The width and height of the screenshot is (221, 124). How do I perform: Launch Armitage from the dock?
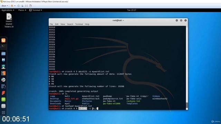click(3, 66)
